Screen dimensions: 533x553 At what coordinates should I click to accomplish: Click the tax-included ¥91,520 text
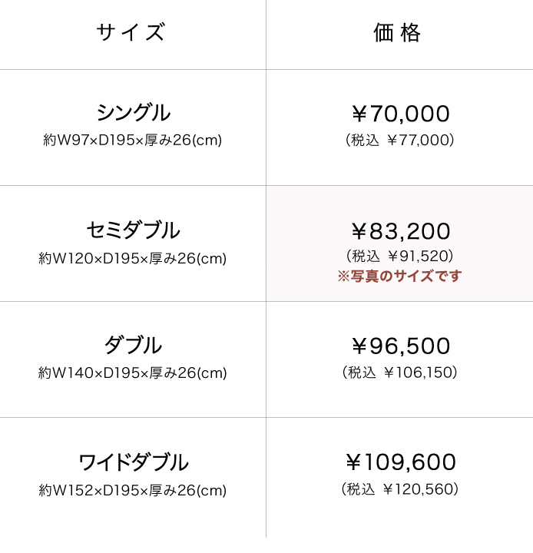pyautogui.click(x=400, y=256)
